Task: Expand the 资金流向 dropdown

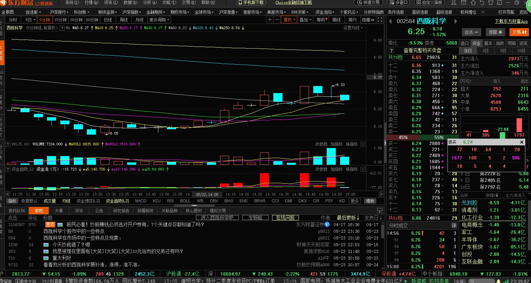Action: point(325,12)
